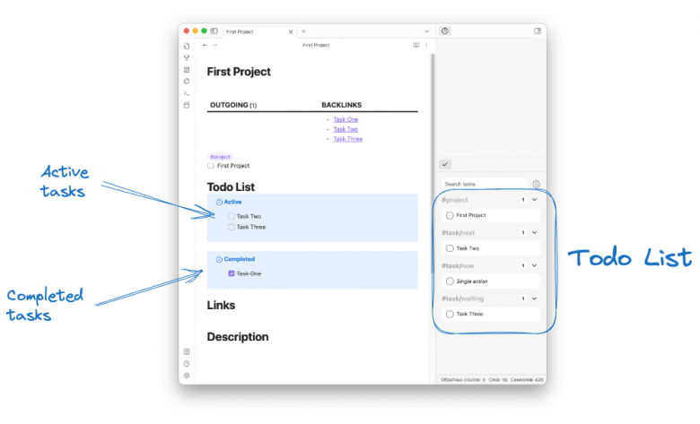Screen dimensions: 700x424
Task: Click the BACKLINKS header
Action: 342,105
